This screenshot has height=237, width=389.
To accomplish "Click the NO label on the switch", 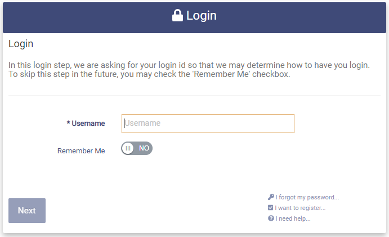I will click(x=144, y=148).
